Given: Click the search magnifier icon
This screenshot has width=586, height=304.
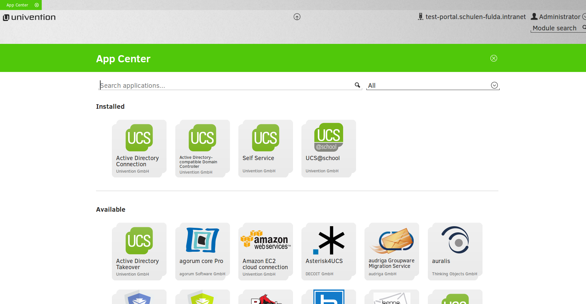Looking at the screenshot, I should [x=357, y=85].
